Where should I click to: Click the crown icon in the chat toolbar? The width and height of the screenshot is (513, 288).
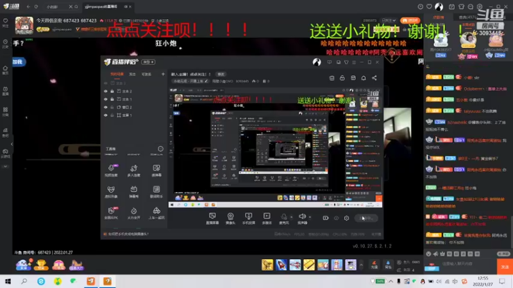pos(442,253)
